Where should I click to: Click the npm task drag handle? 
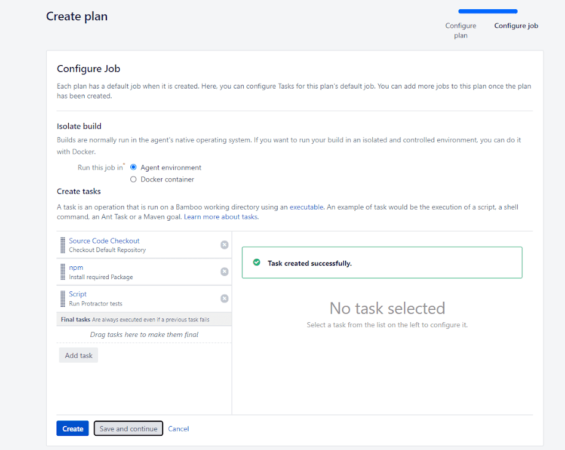coord(63,272)
